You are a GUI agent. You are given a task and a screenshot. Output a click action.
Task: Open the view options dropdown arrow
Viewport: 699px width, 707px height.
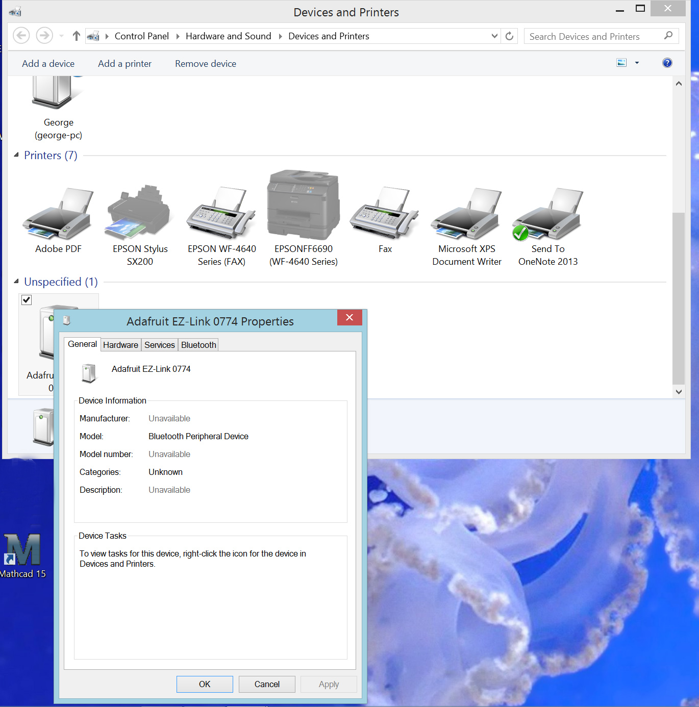click(x=637, y=63)
